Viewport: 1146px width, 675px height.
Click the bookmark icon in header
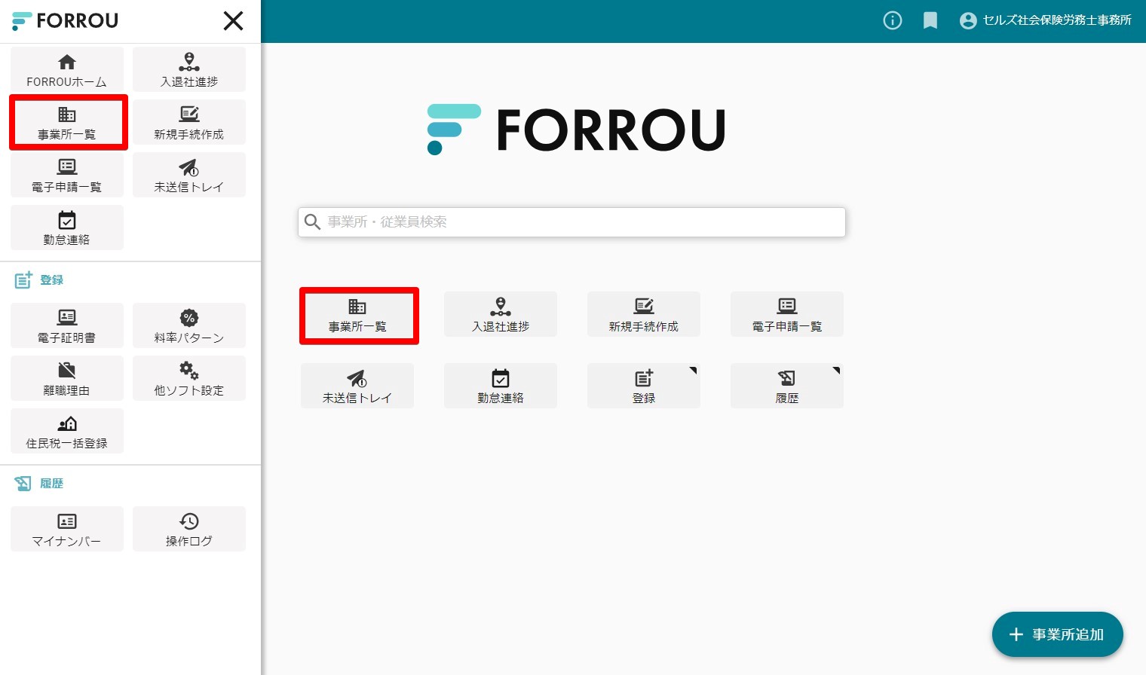(930, 20)
